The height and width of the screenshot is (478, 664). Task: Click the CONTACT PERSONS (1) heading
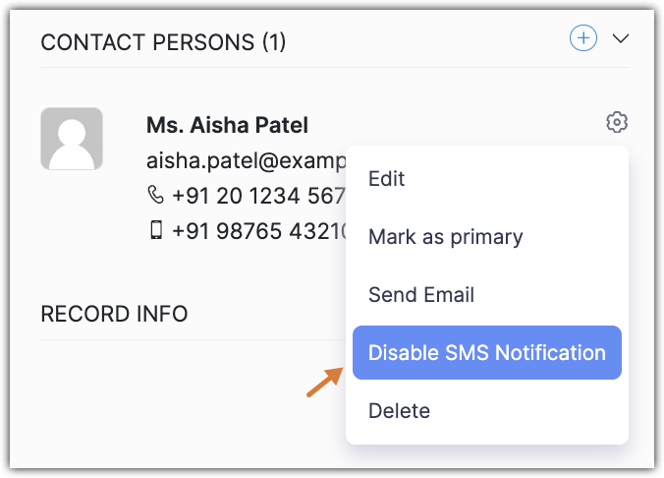pyautogui.click(x=163, y=41)
